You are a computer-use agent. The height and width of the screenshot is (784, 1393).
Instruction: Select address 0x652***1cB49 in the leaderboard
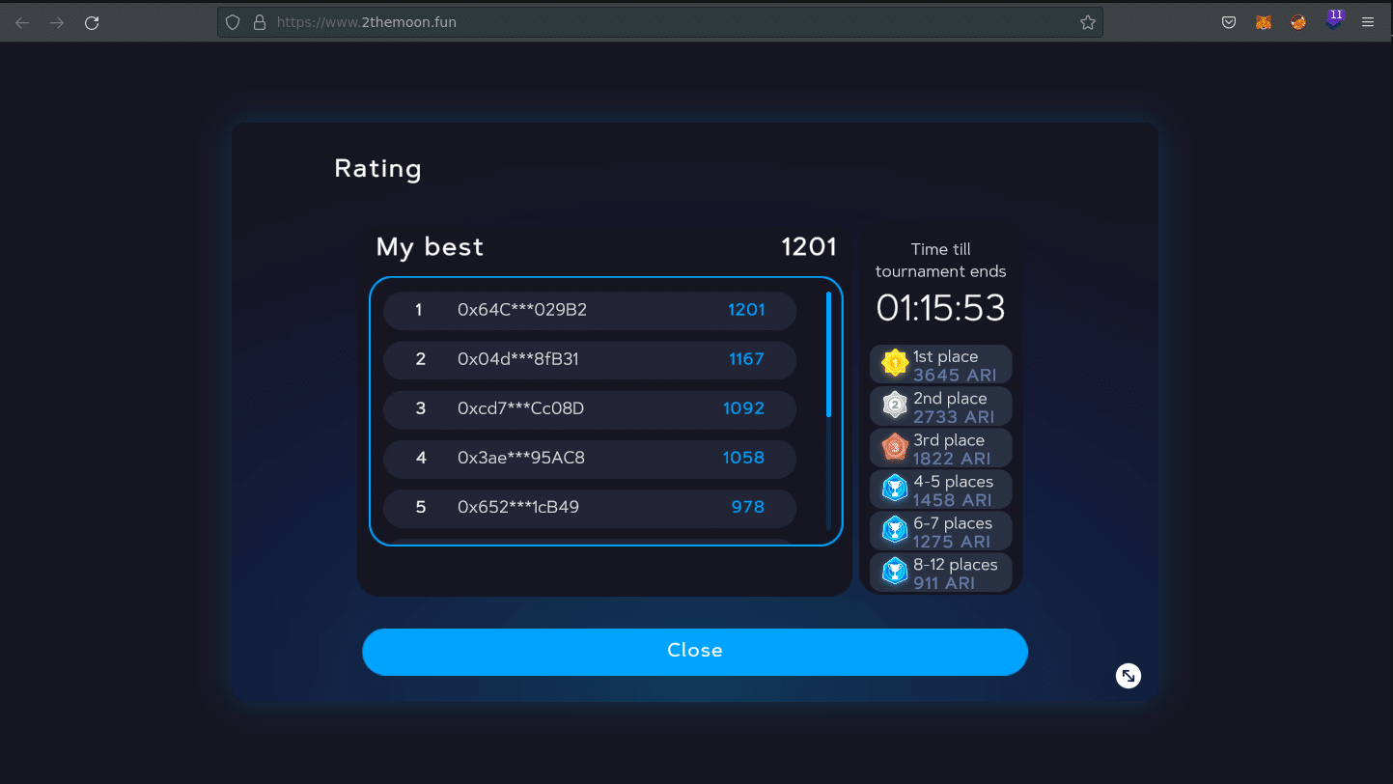point(518,507)
